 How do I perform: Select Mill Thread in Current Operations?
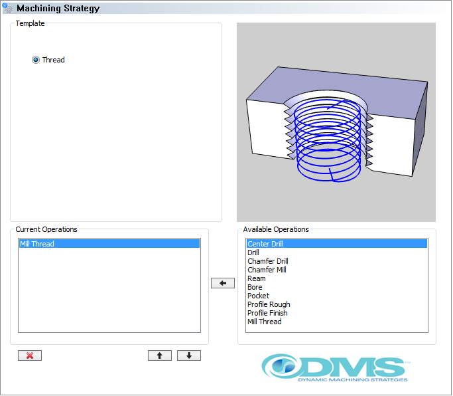pyautogui.click(x=109, y=244)
